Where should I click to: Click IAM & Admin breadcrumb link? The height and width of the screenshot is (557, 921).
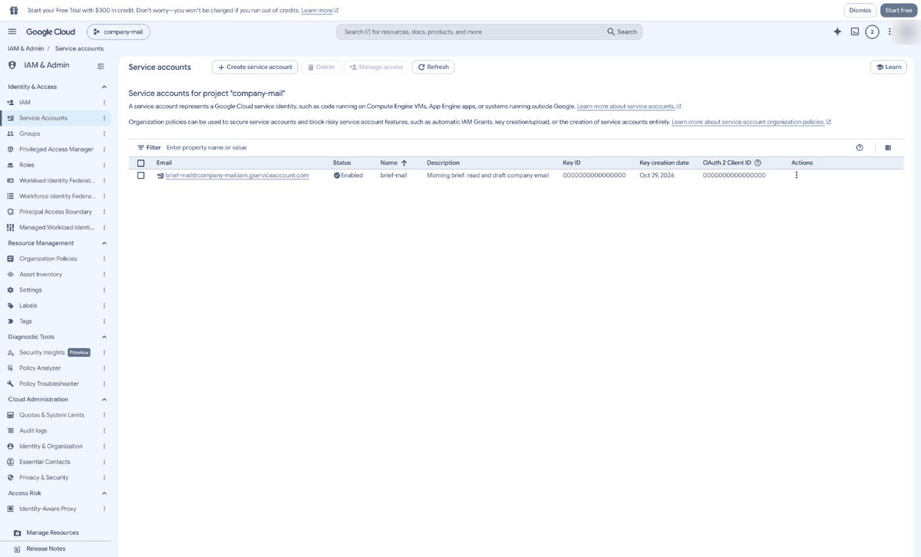point(25,48)
